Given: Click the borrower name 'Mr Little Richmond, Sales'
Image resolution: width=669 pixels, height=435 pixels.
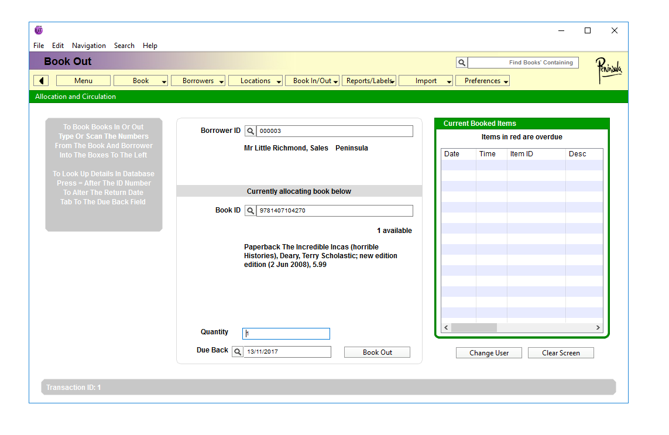Looking at the screenshot, I should coord(286,148).
